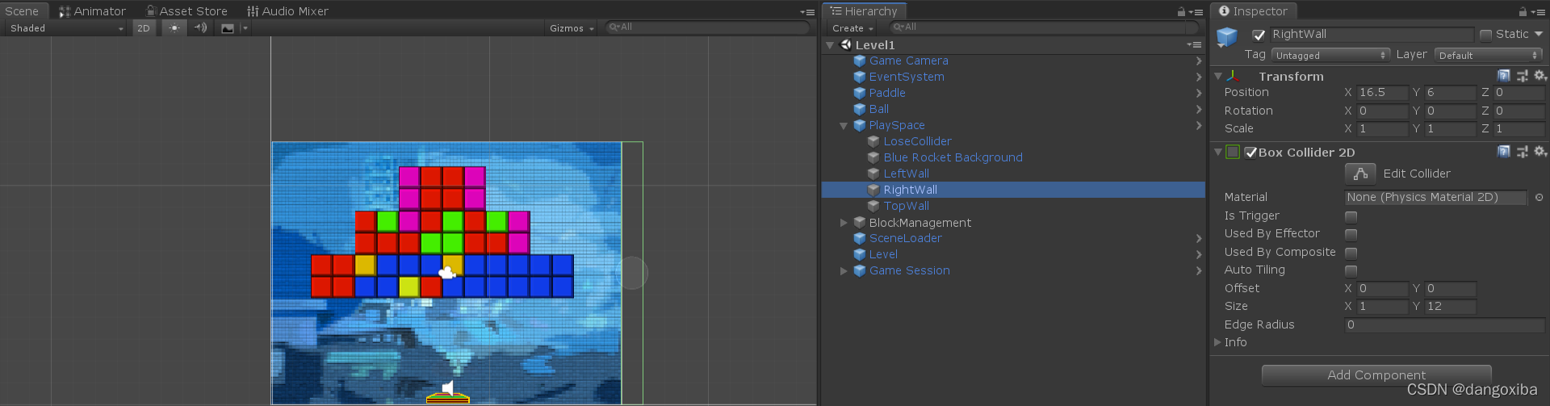1550x406 pixels.
Task: Open Gizmos dropdown menu
Action: tap(572, 28)
